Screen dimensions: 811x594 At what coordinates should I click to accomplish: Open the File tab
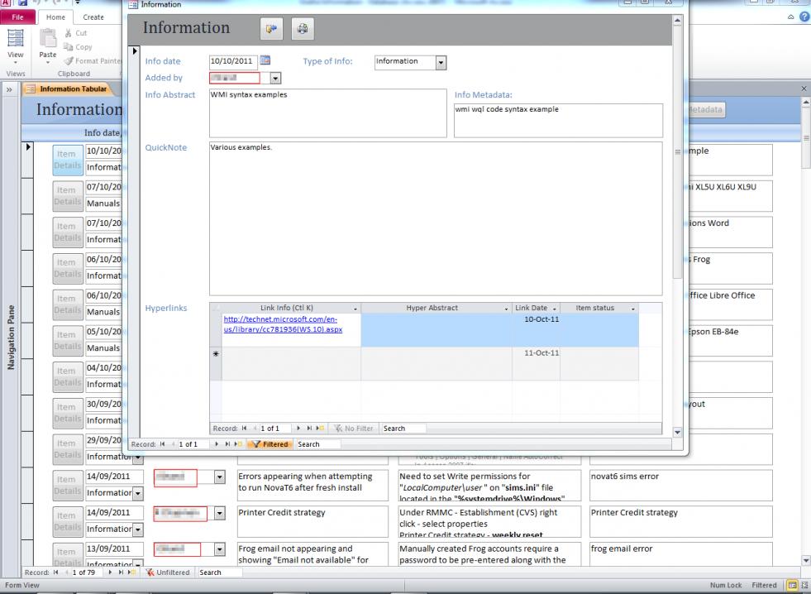(x=17, y=17)
